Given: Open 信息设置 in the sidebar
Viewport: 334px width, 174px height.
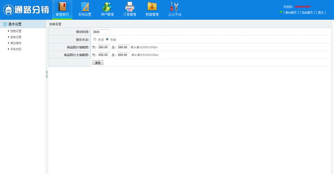Looking at the screenshot, I should point(16,31).
